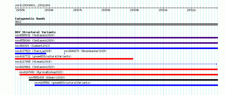This screenshot has width=225, height=95.
Task: Select the red bar for nsv6429661
Action: (x=116, y=69)
